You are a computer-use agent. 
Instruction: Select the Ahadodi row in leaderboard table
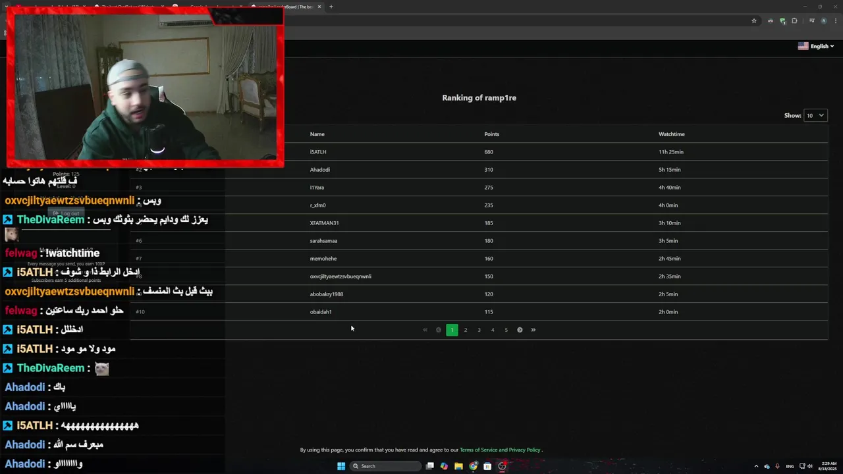pyautogui.click(x=479, y=170)
